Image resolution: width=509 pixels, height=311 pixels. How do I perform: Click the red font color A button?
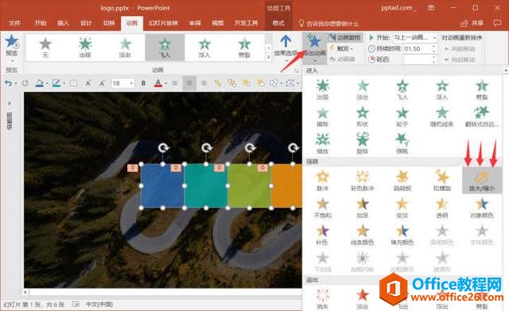(x=158, y=84)
